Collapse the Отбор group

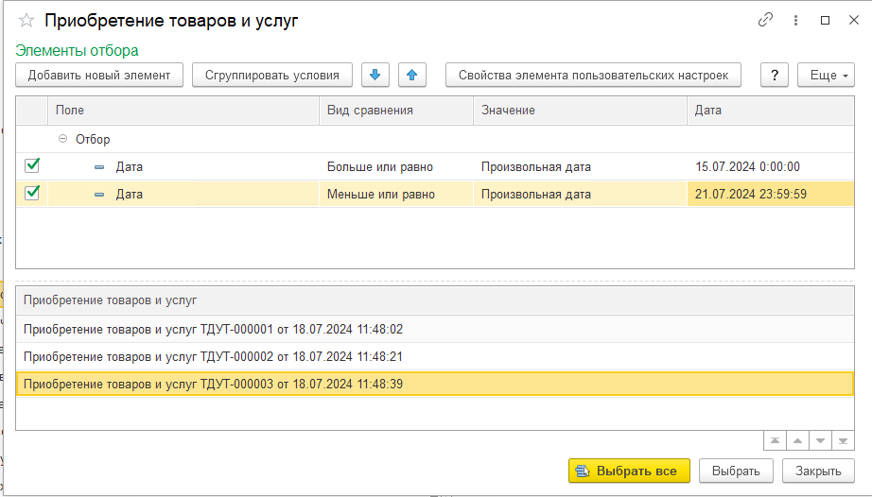point(62,139)
